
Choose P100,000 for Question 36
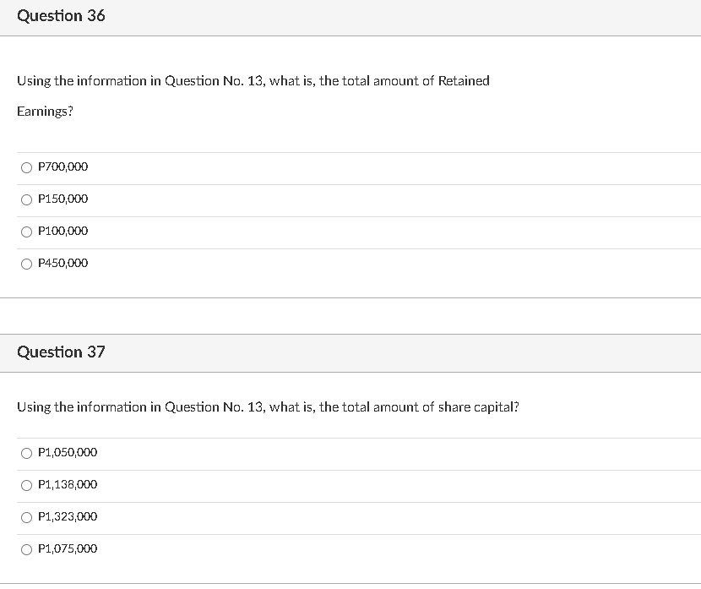pos(26,232)
